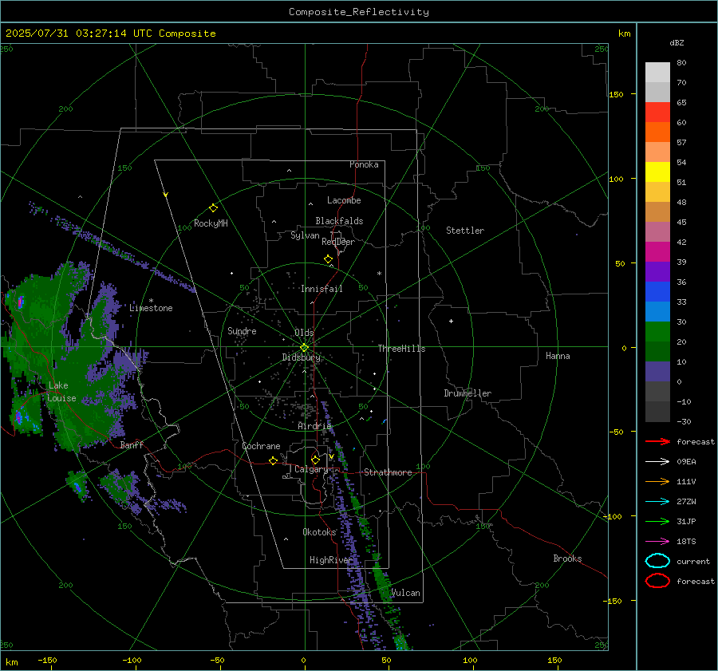Pick the red swatch in the dBZ scale
The image size is (718, 671).
657,112
